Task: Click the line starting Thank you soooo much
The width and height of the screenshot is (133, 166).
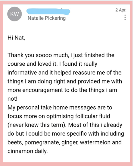Action: [61, 55]
